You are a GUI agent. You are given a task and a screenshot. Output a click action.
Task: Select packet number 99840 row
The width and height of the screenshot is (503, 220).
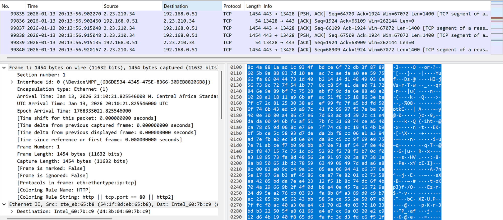(x=245, y=50)
